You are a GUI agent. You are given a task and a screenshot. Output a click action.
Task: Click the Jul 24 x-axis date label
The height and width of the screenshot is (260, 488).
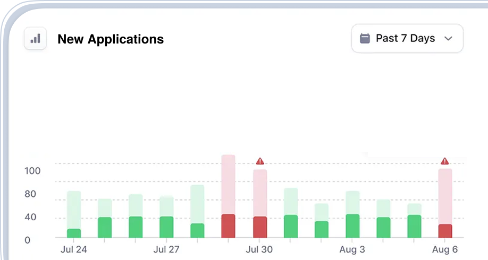coord(74,249)
